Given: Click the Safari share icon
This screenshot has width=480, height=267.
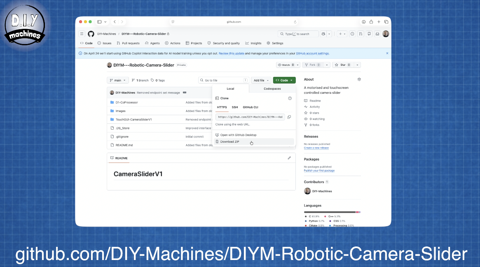Looking at the screenshot, I should pyautogui.click(x=371, y=22).
